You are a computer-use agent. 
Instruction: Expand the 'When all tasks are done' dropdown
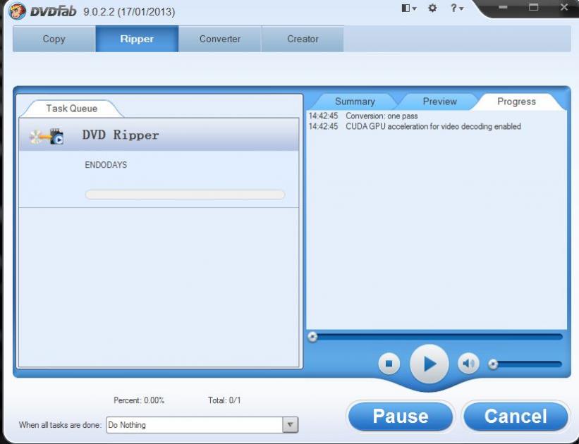[290, 425]
